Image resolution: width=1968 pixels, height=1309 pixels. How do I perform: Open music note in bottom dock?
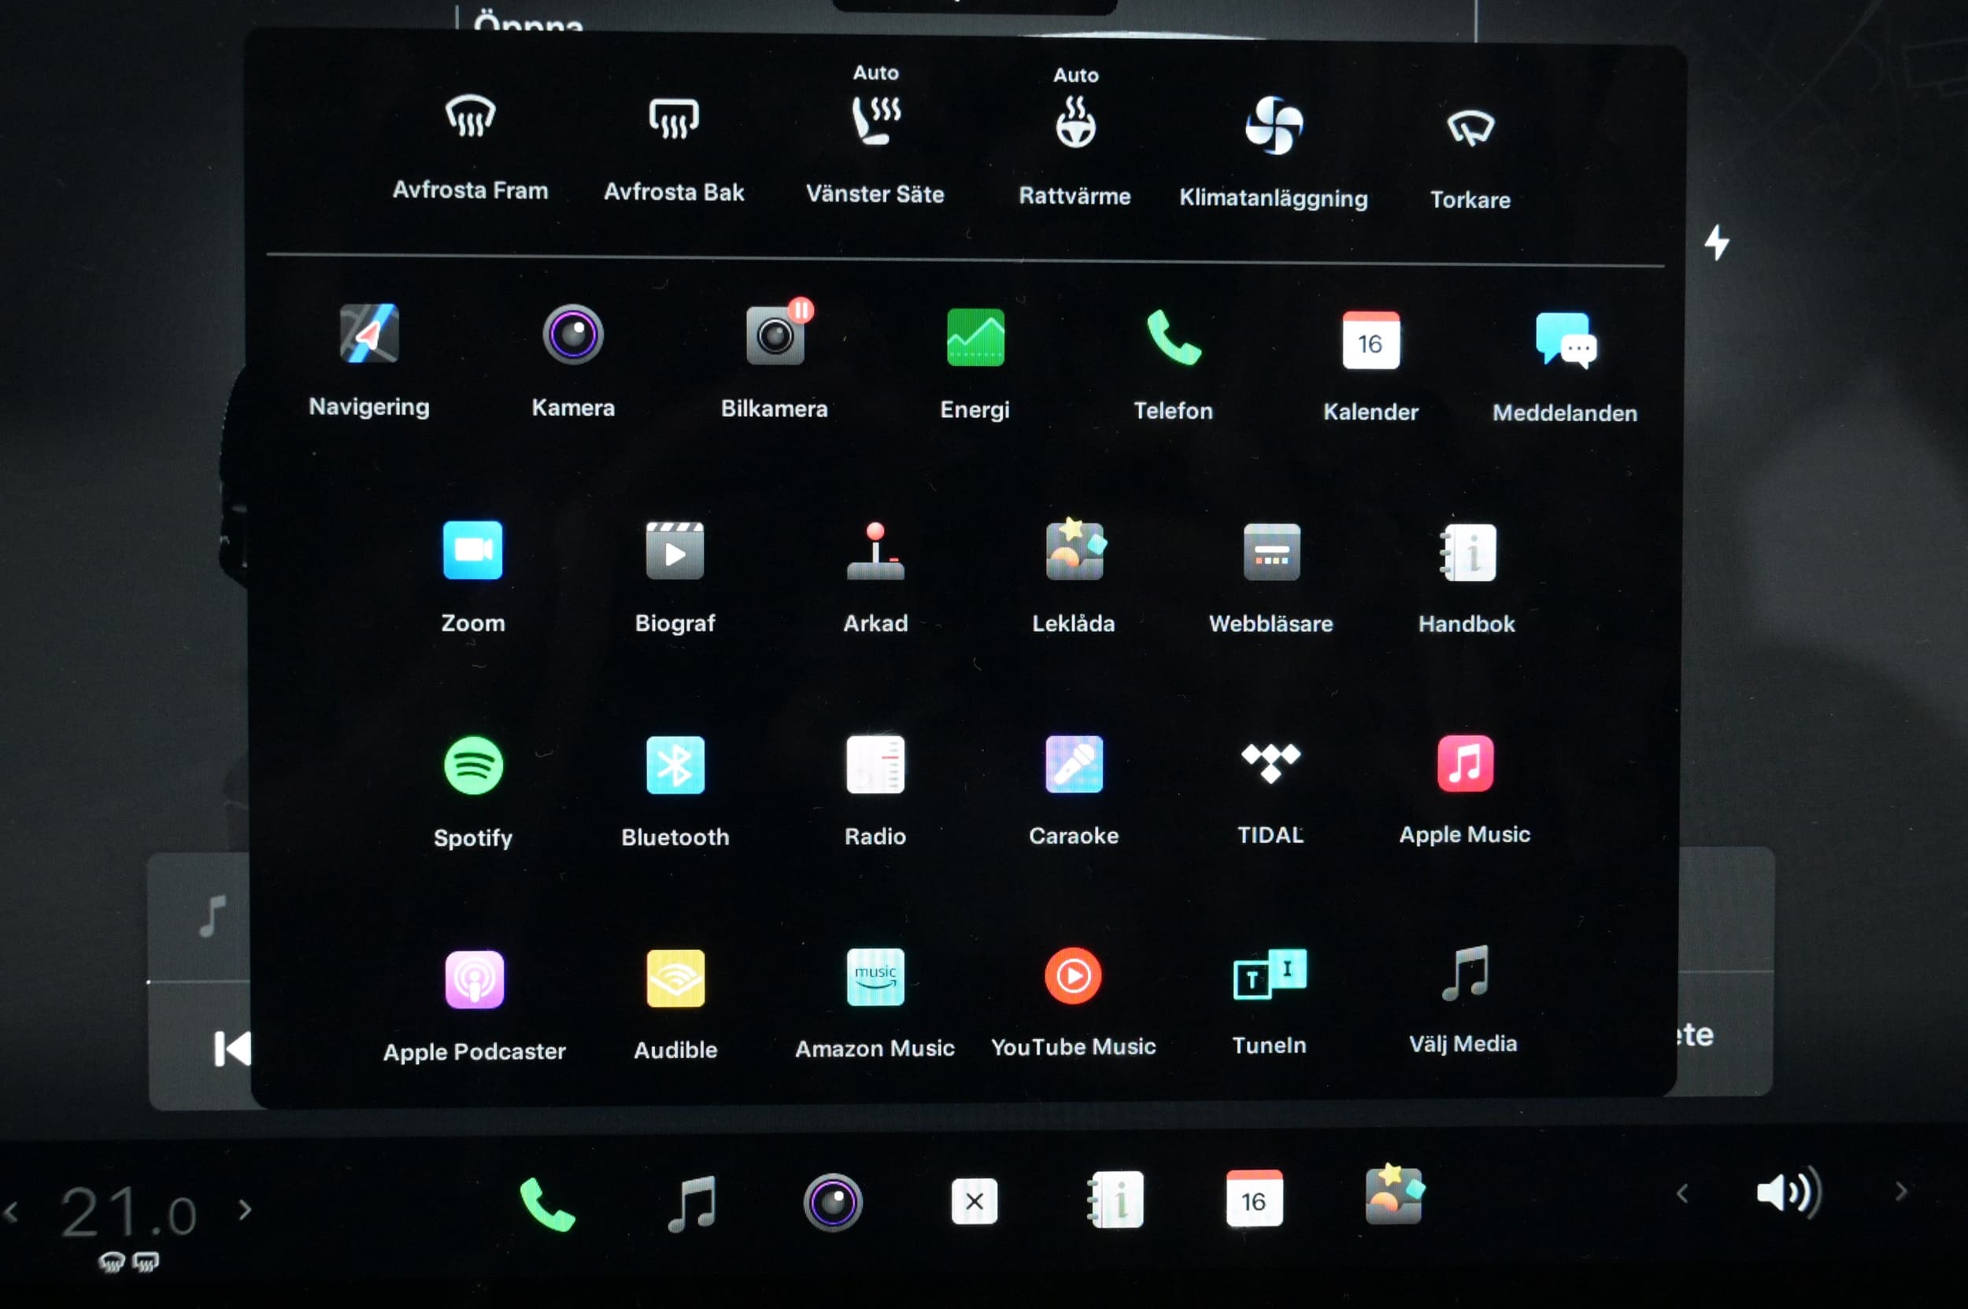(x=692, y=1203)
